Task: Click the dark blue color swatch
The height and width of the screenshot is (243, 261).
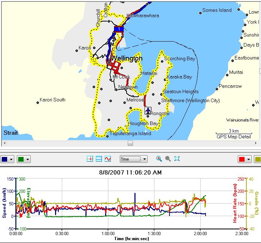Action: (5, 159)
